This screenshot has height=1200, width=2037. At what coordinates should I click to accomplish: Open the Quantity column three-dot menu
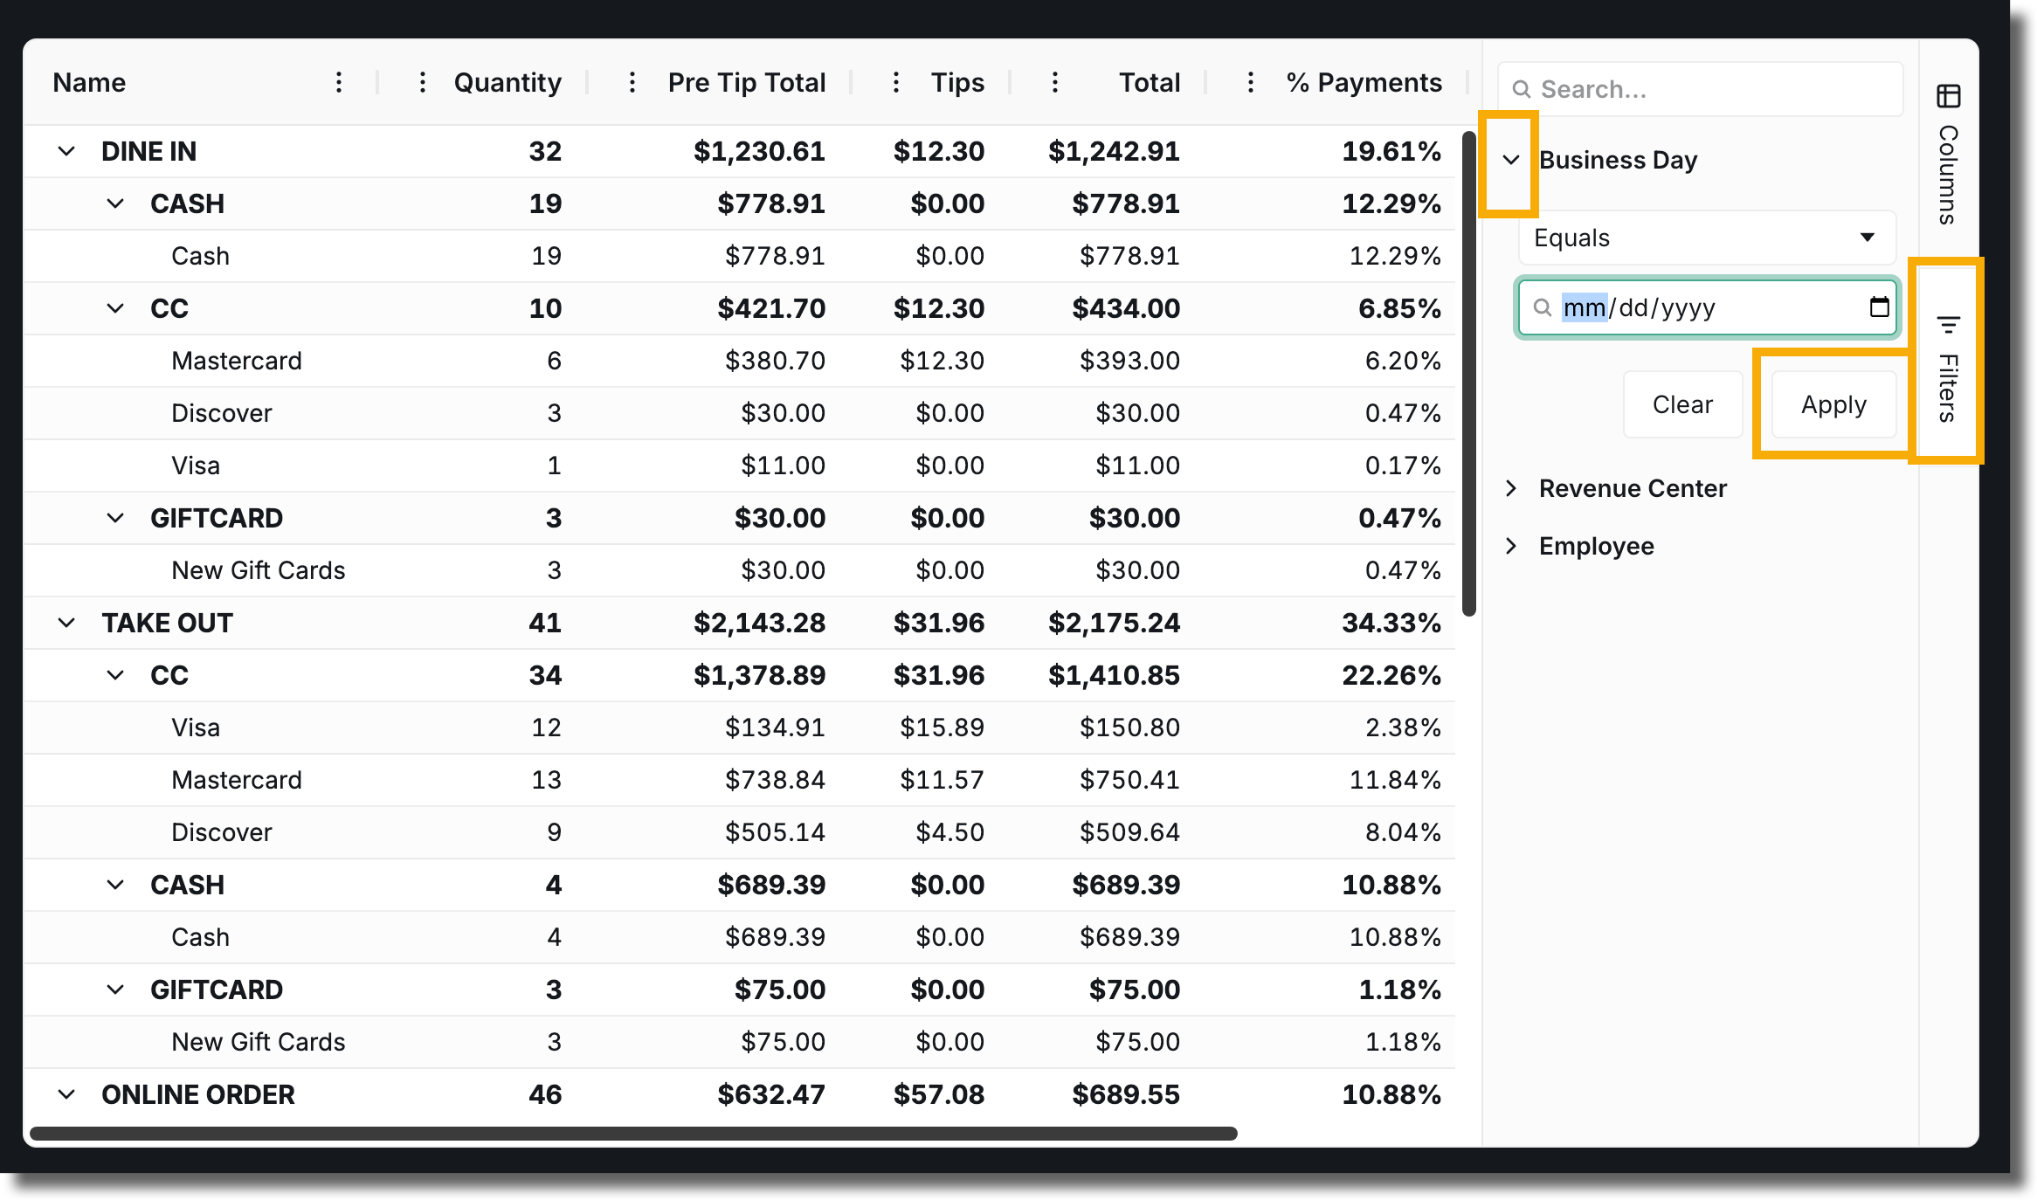coord(423,83)
